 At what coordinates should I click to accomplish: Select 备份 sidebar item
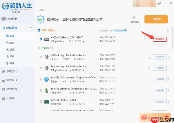10,43
